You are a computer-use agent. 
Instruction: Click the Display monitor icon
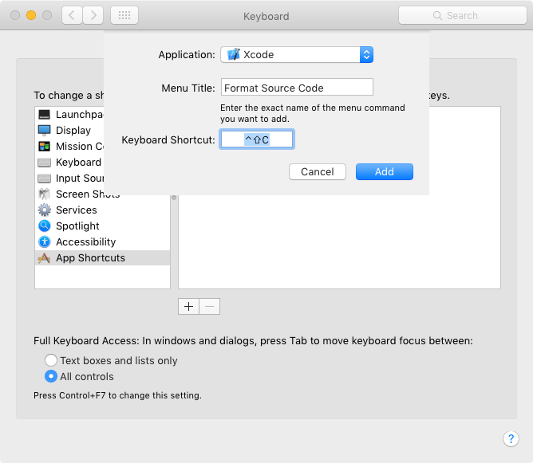(x=44, y=131)
